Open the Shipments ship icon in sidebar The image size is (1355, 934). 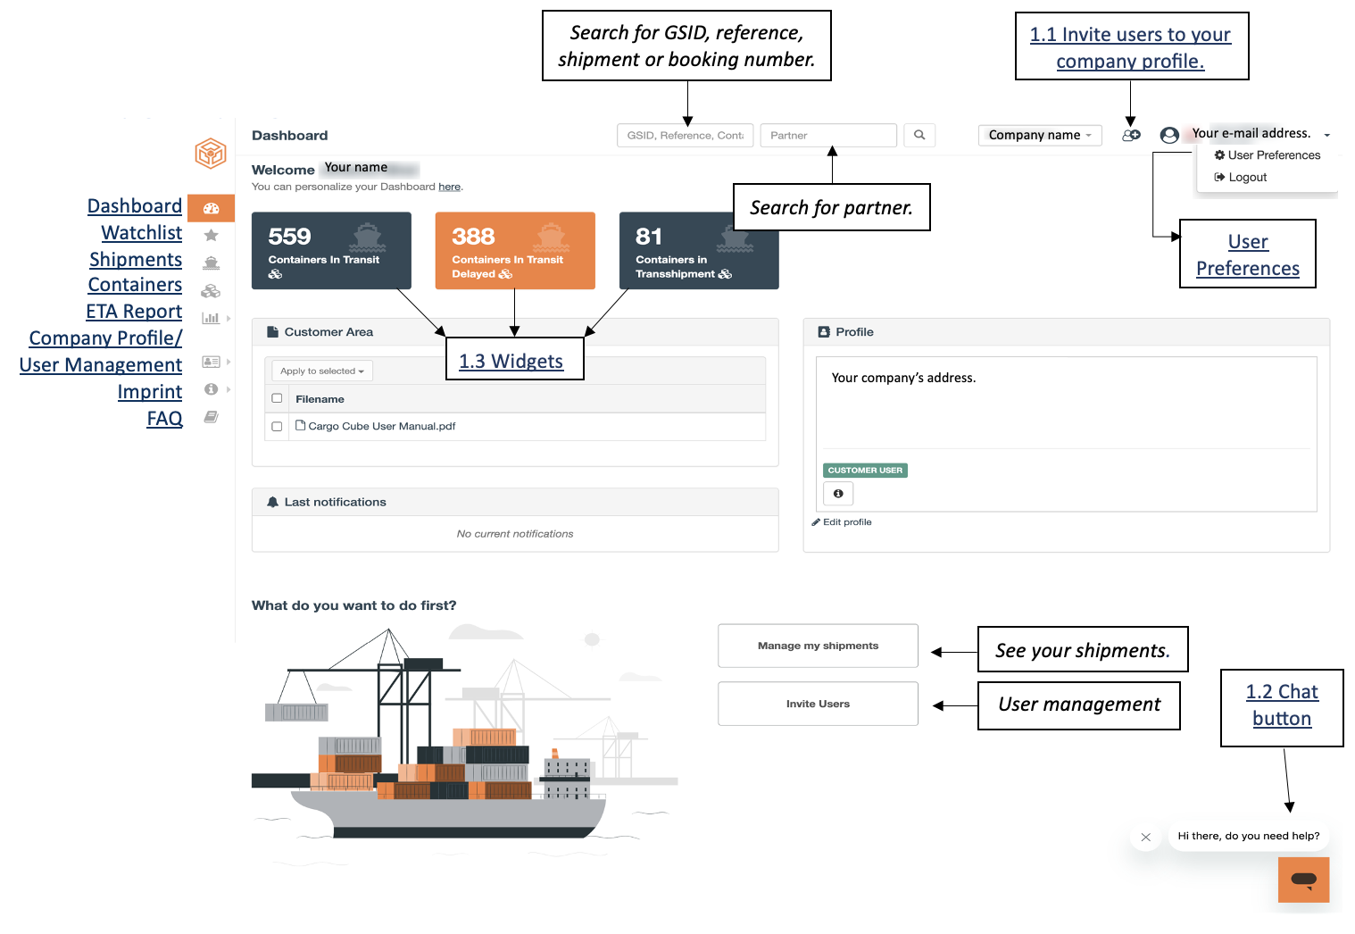(212, 263)
